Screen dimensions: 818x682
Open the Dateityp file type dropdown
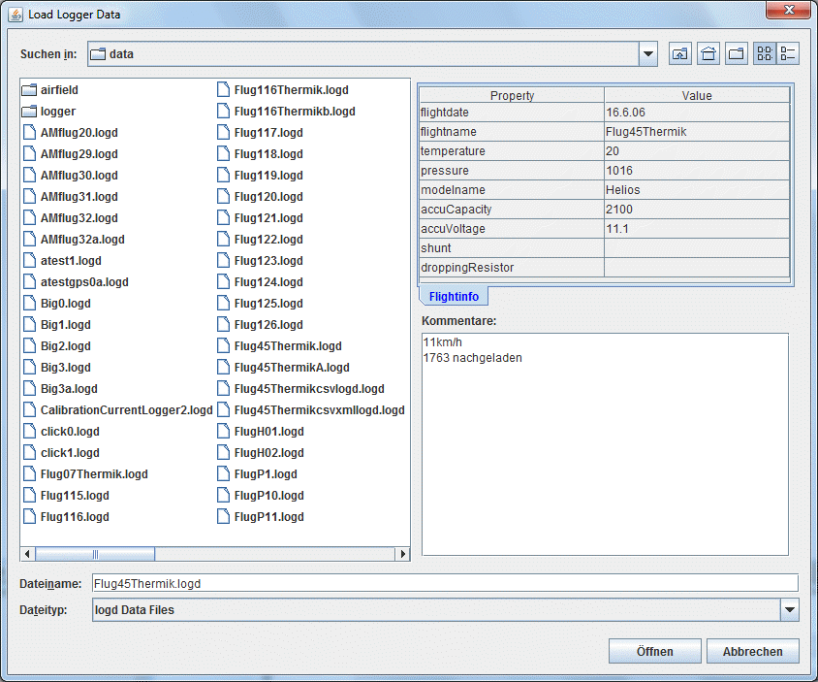[790, 610]
